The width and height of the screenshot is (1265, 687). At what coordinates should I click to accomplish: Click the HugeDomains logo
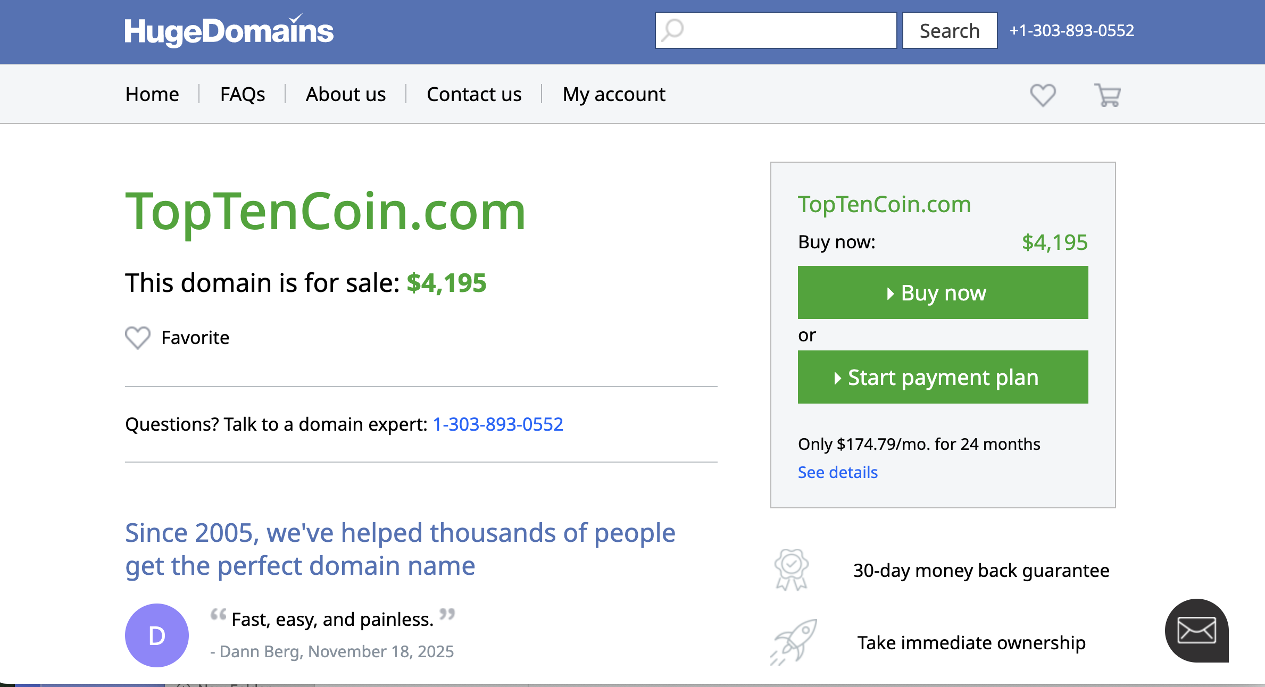click(229, 31)
